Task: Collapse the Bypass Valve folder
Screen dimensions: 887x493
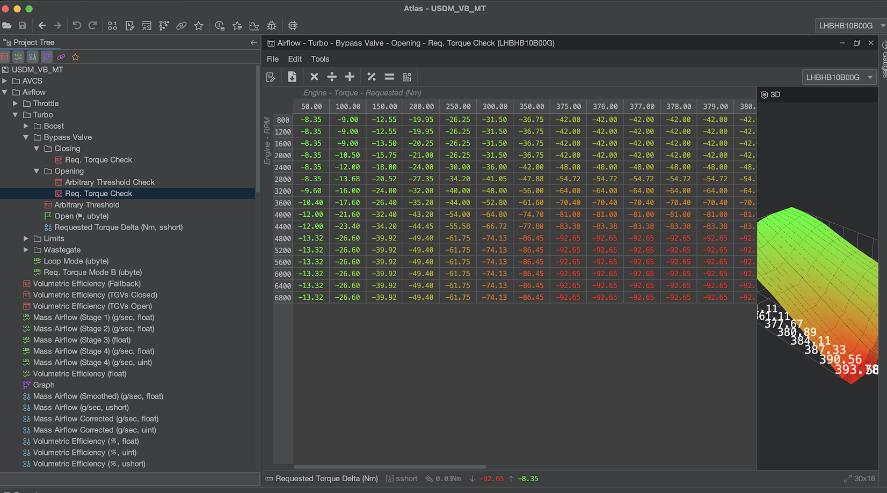Action: coord(26,137)
